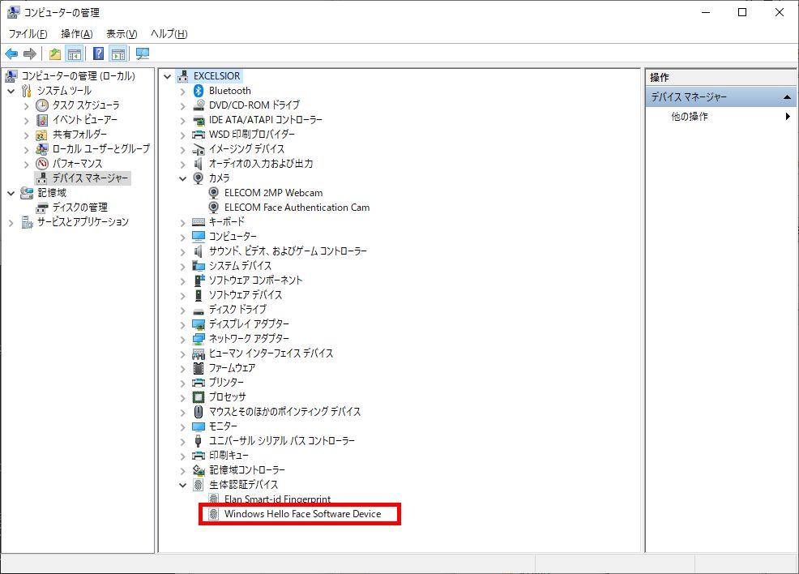Click the ELECOM 2MP Webcam camera icon

[214, 193]
